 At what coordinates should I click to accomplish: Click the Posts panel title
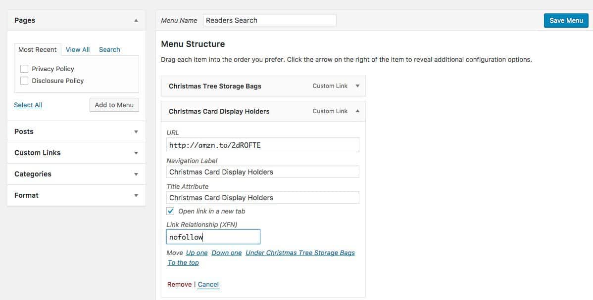(x=24, y=131)
